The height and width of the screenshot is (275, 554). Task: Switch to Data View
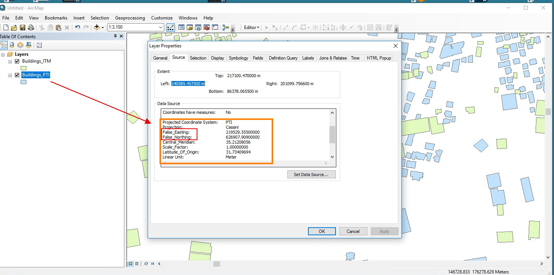(x=130, y=264)
